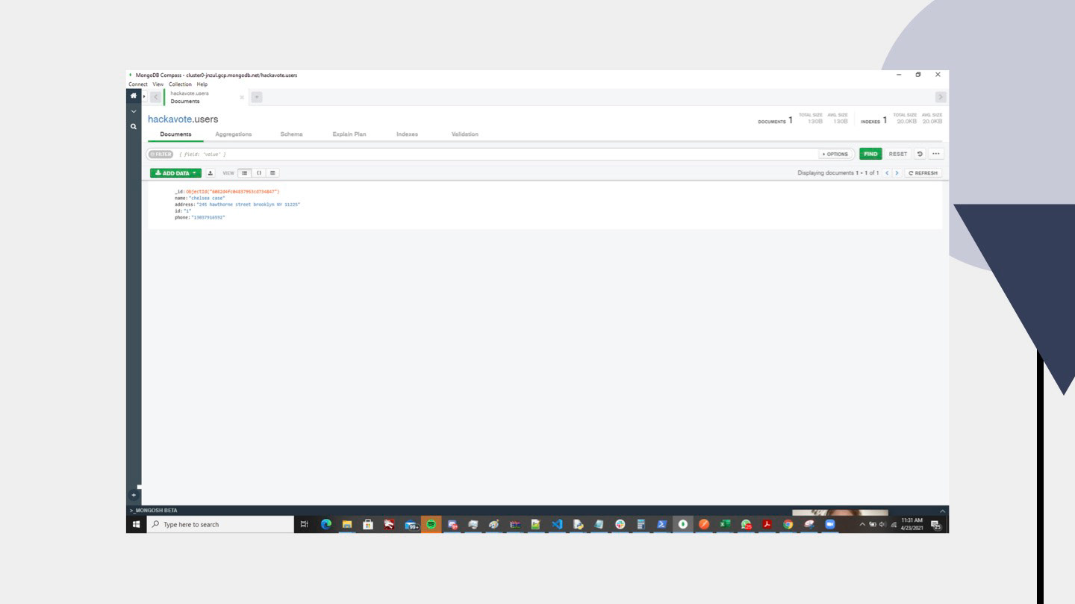Open PowerShell from the taskbar
Viewport: 1075px width, 604px height.
[661, 524]
